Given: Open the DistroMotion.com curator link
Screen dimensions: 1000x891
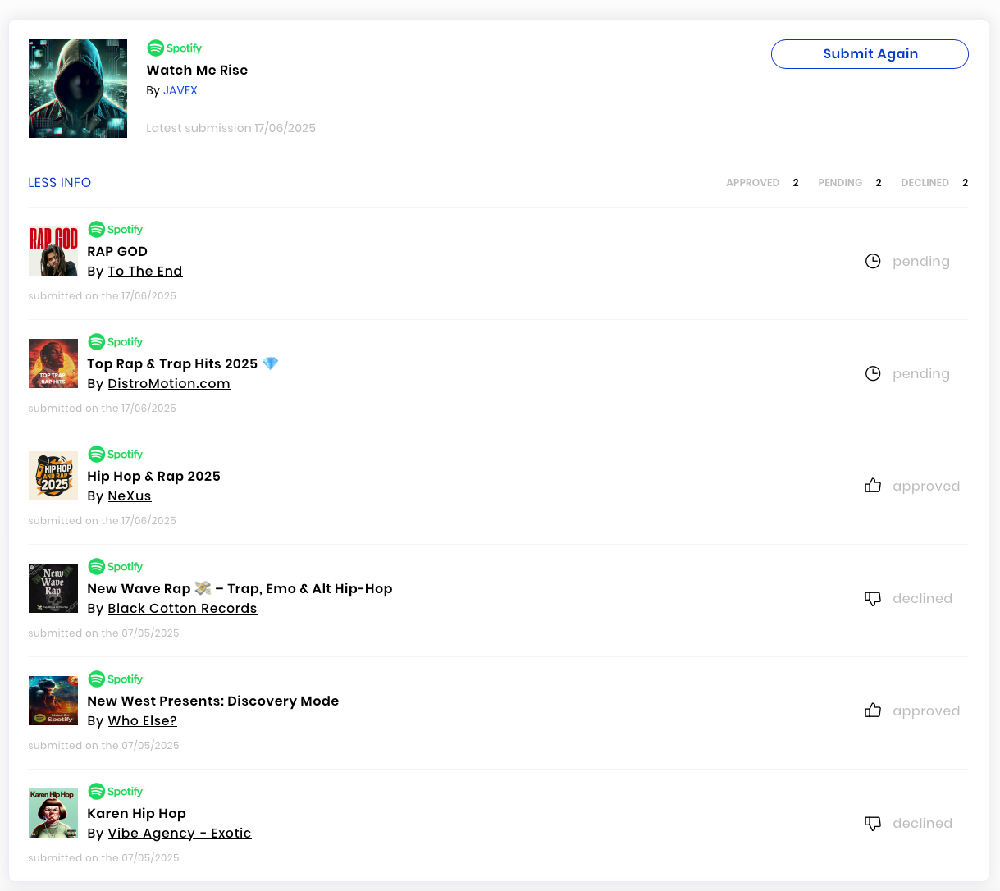Looking at the screenshot, I should tap(169, 384).
